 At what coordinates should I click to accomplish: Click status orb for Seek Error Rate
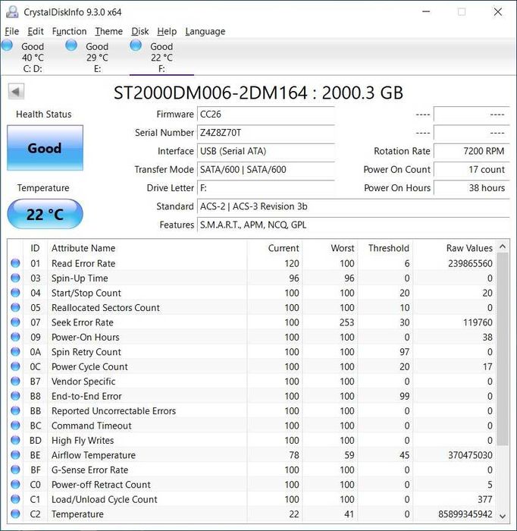click(16, 322)
